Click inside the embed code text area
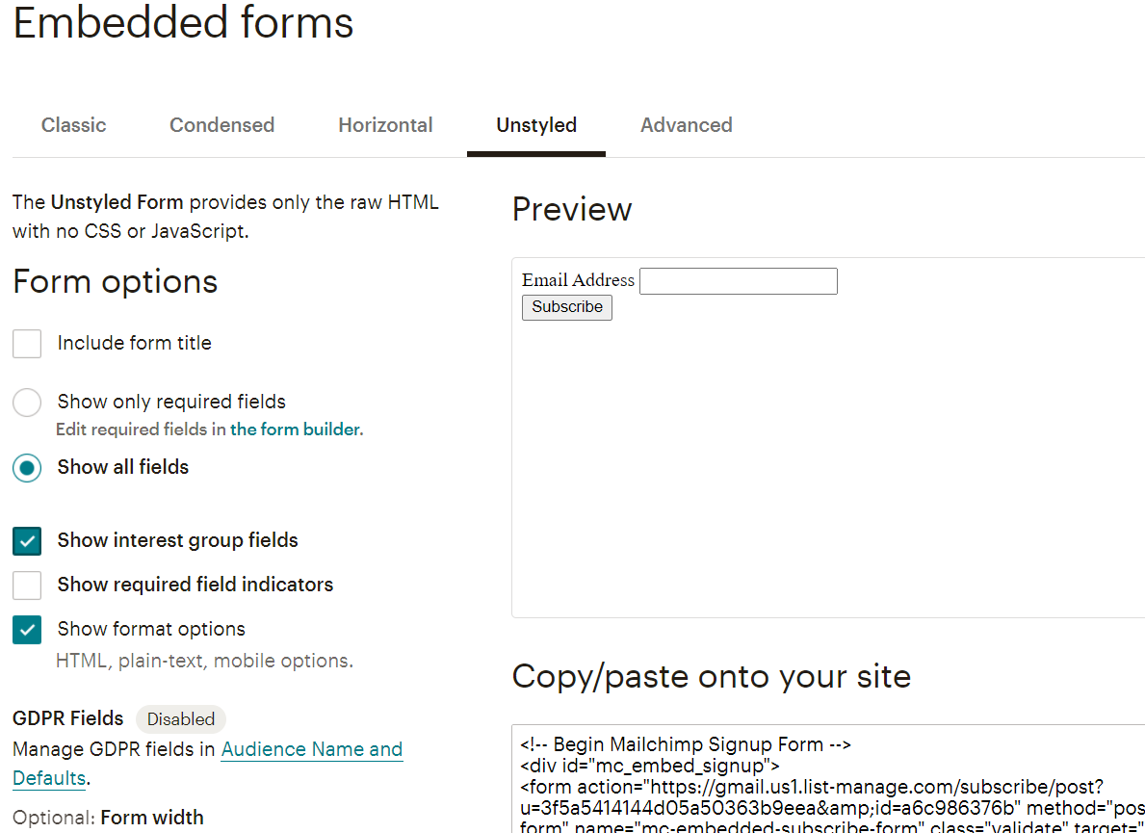Screen dimensions: 1145x833 [x=829, y=779]
